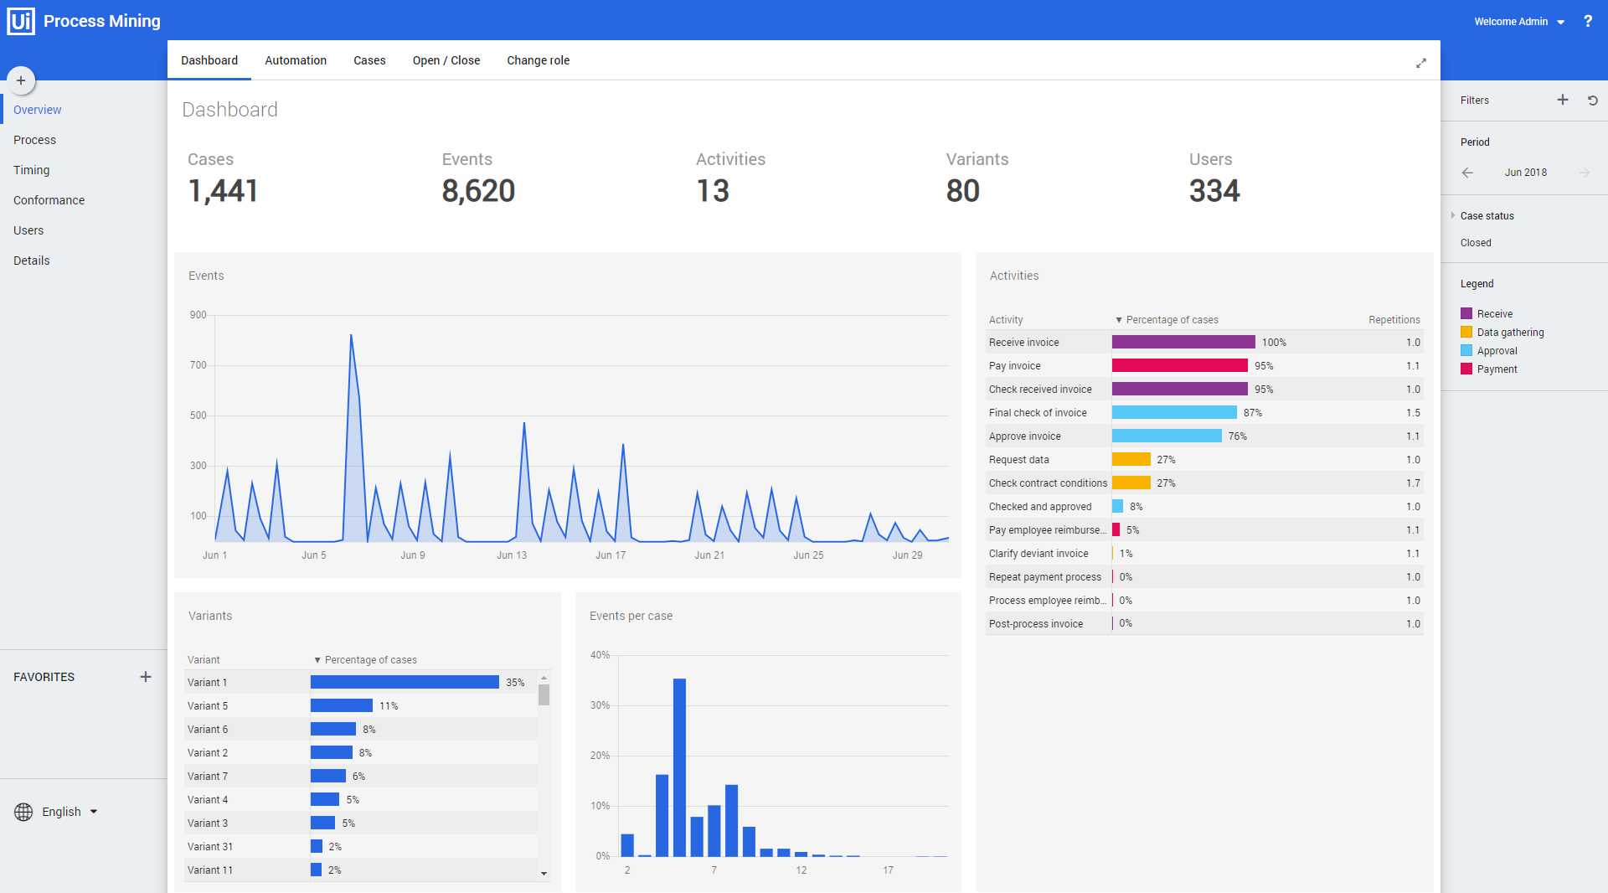Click the UiPath logo icon
Screen dimensions: 1608x893
pyautogui.click(x=21, y=21)
